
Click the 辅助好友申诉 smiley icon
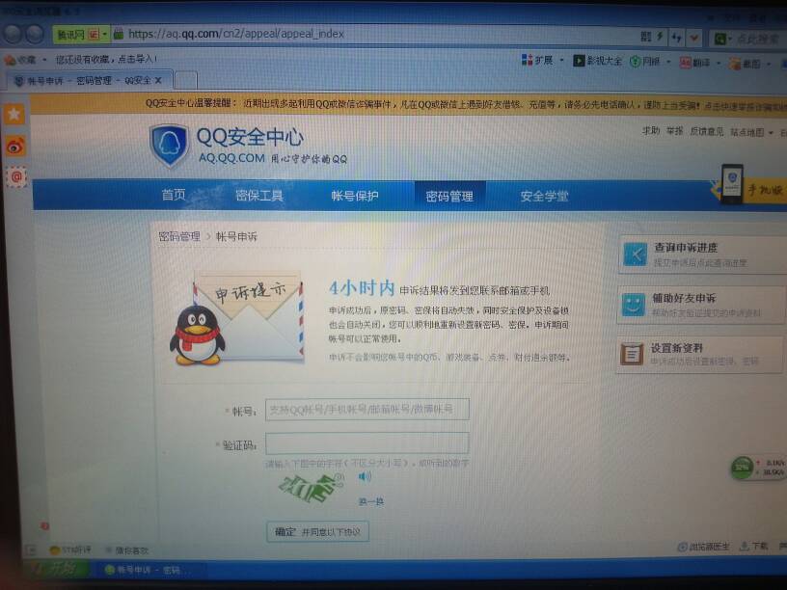pos(634,305)
